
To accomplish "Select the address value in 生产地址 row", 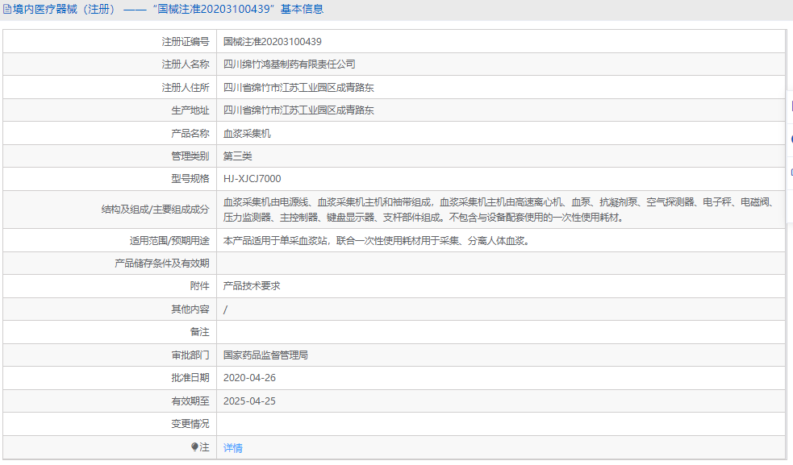I will [x=298, y=110].
